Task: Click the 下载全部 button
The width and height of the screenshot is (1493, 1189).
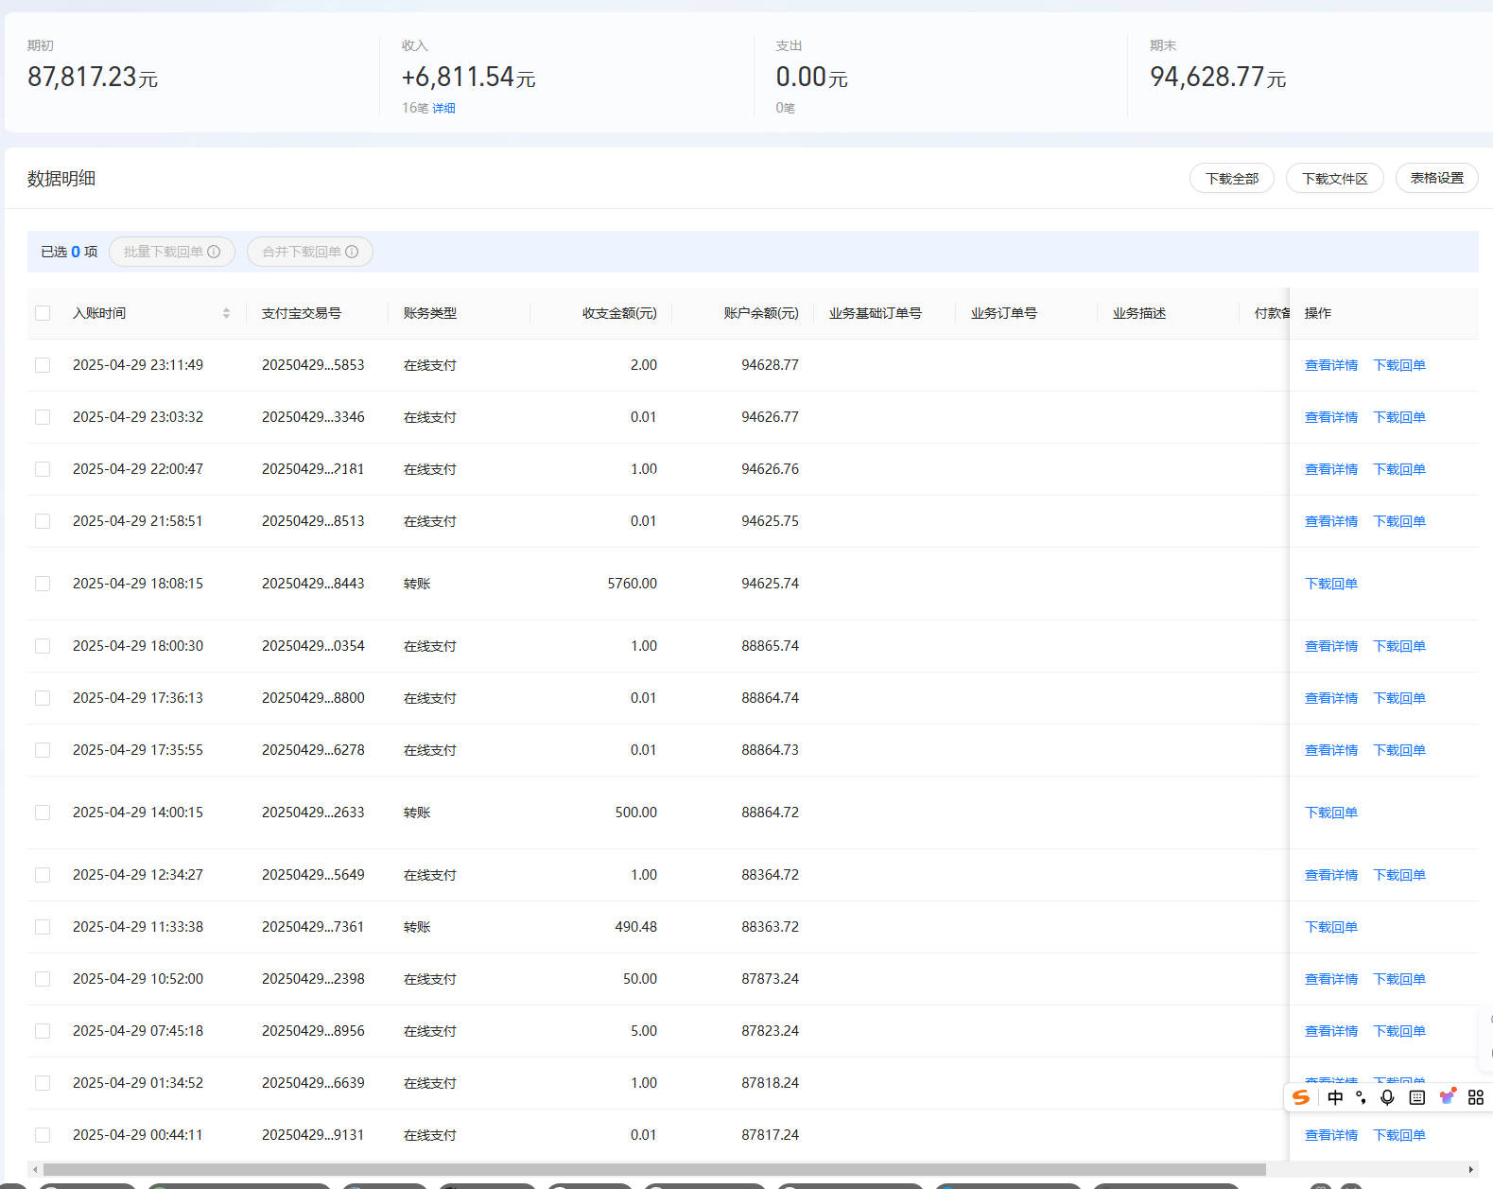Action: tap(1231, 179)
